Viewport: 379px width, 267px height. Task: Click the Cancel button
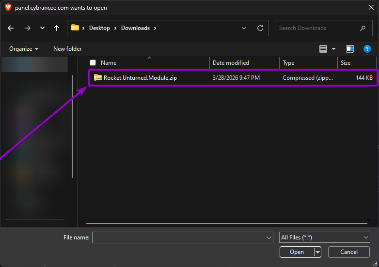click(349, 252)
